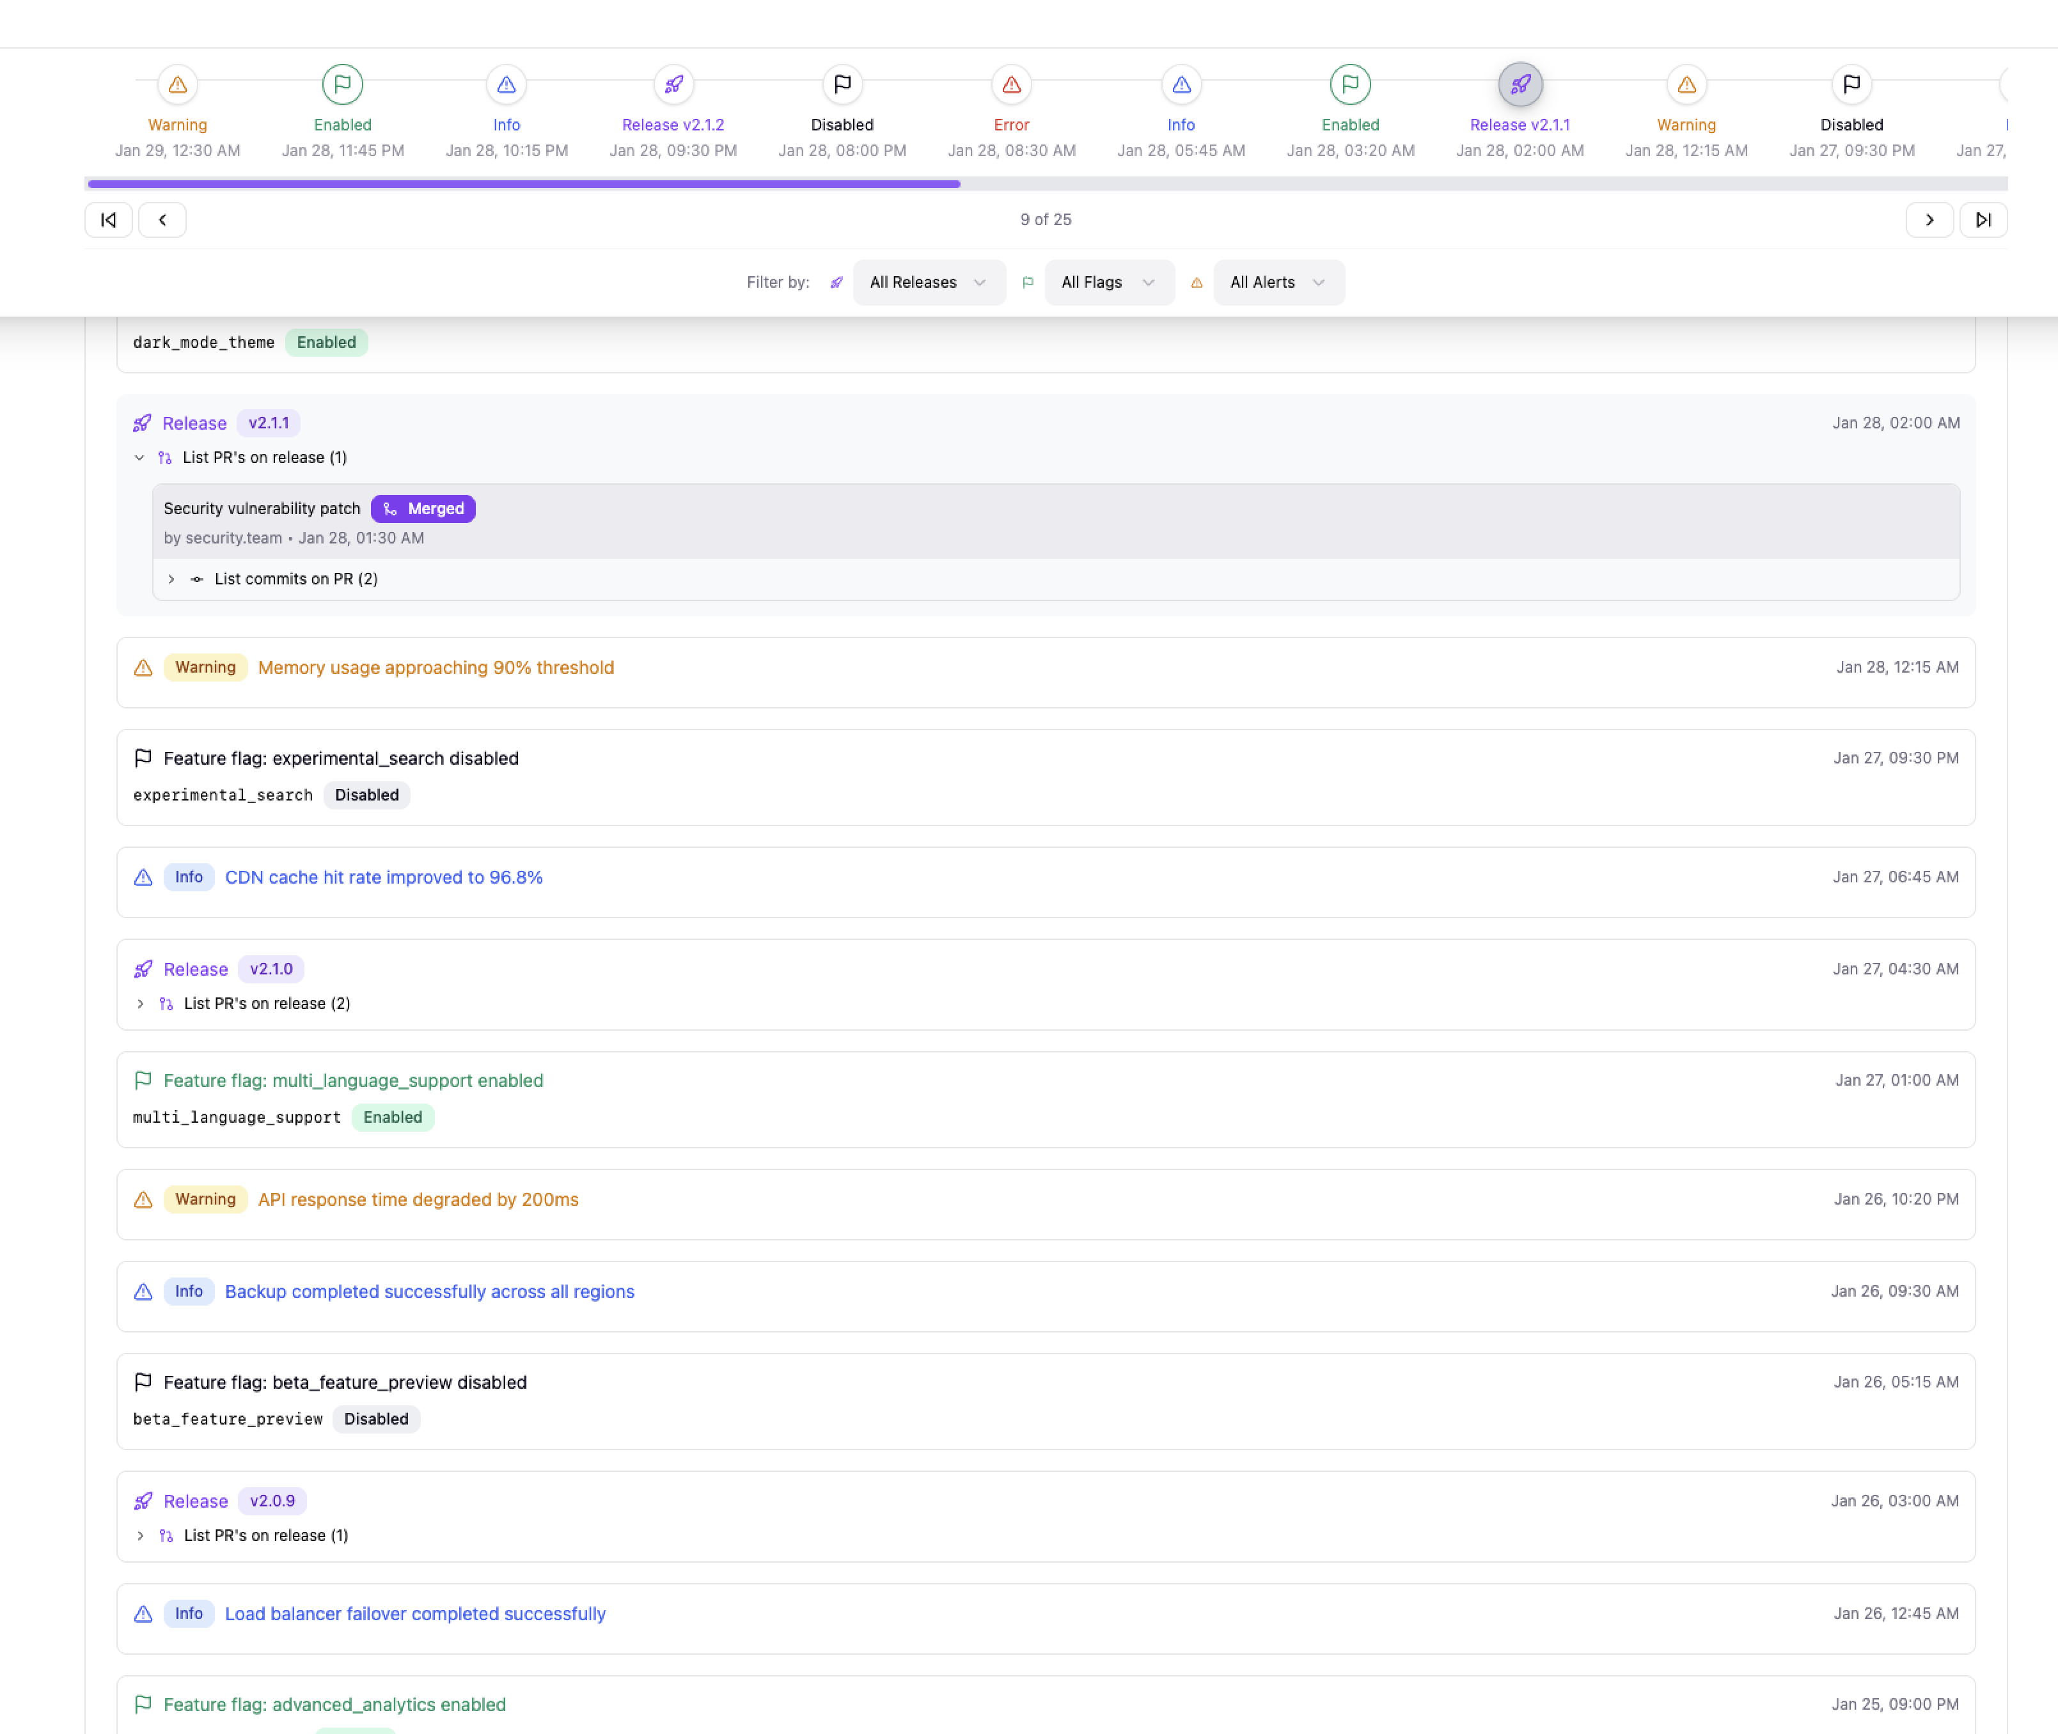Click the v2.0.9 version badge

[272, 1501]
